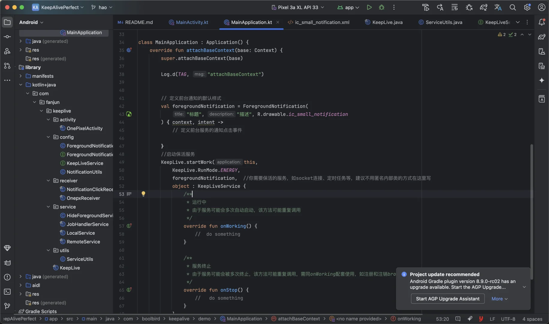
Task: Open the Gradle elephant icon on right stripe
Action: click(x=542, y=37)
